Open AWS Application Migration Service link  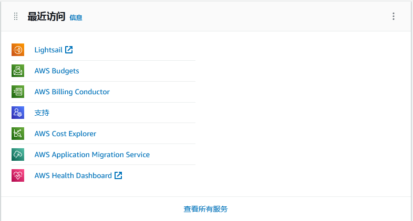pos(92,154)
